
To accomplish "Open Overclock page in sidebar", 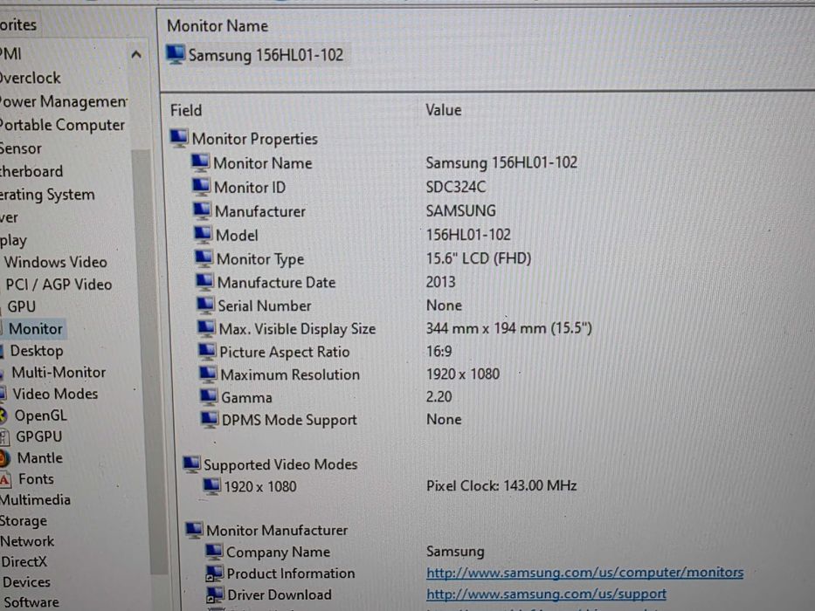I will pyautogui.click(x=31, y=78).
